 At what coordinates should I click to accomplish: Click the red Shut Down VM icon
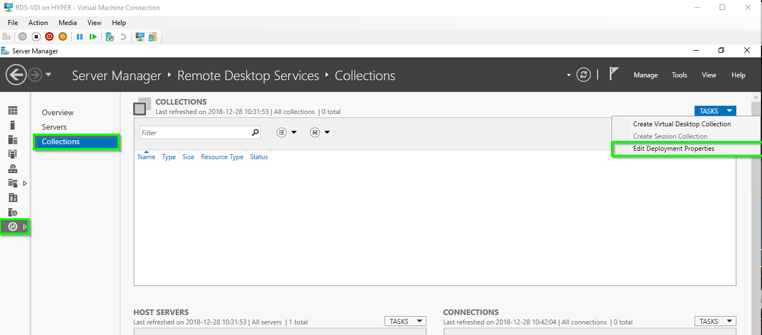click(49, 37)
